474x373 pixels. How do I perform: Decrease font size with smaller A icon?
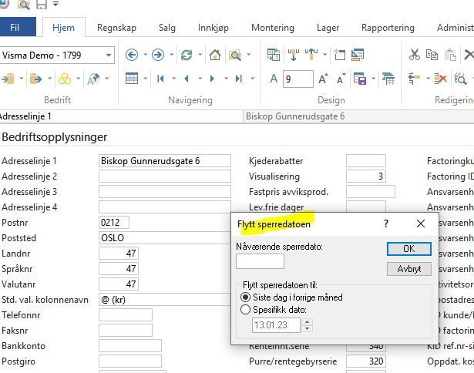pos(341,79)
